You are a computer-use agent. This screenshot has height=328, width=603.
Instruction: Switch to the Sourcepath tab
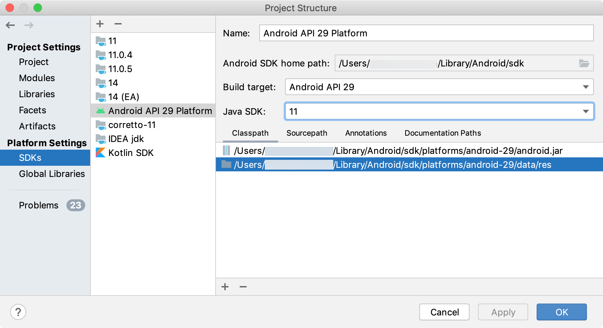(307, 133)
